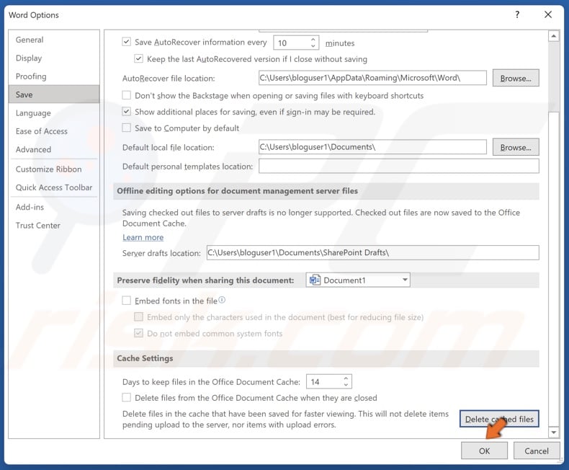Image resolution: width=569 pixels, height=470 pixels.
Task: Open the General options category
Action: (x=54, y=40)
